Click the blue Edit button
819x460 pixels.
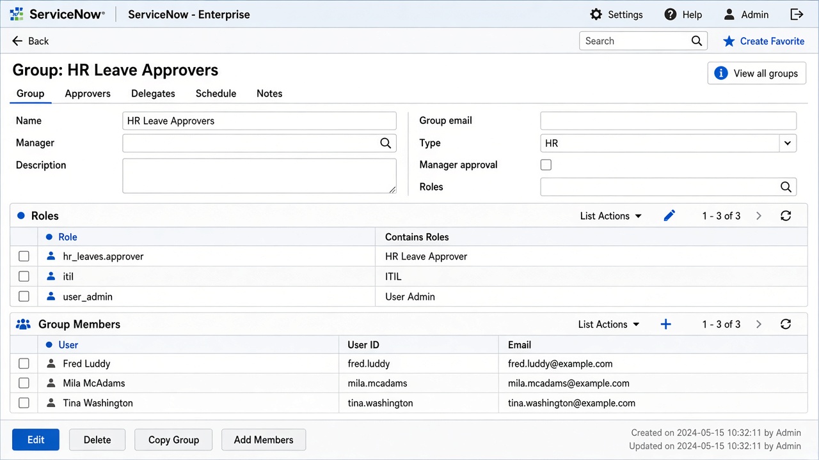point(36,440)
